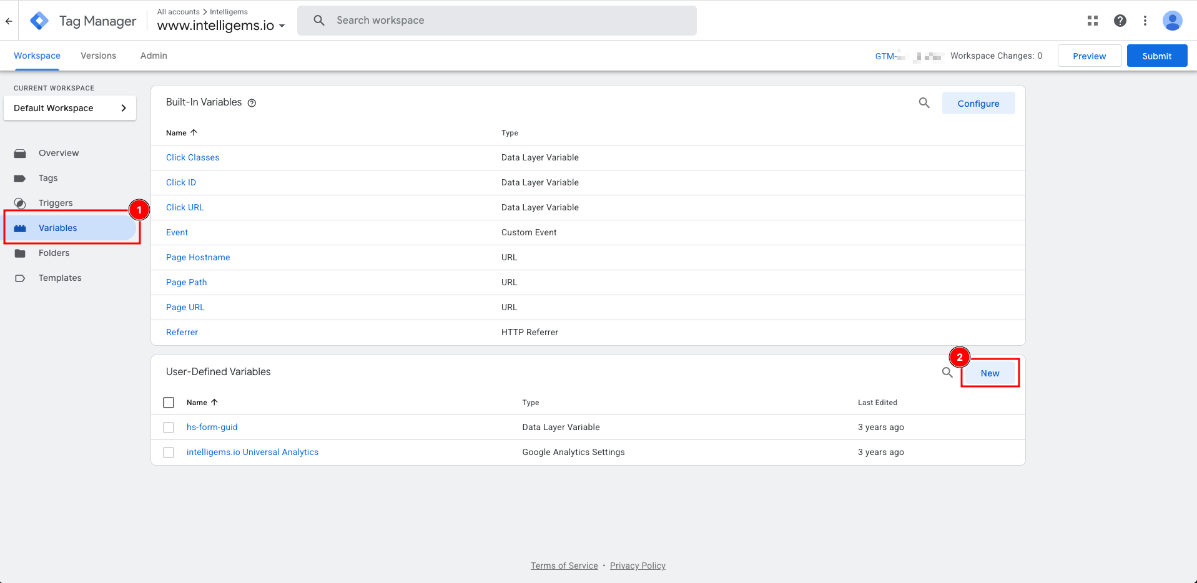Image resolution: width=1197 pixels, height=583 pixels.
Task: Click the Built-In Variables help icon
Action: point(252,103)
